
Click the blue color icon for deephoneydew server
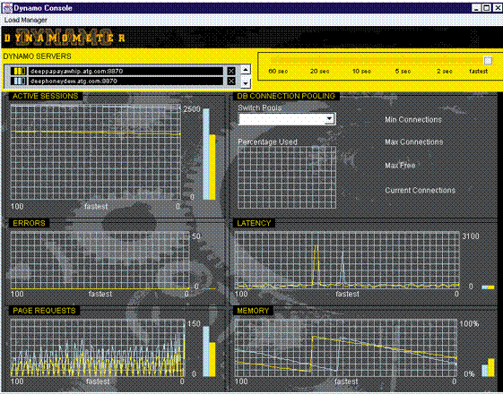[x=19, y=81]
